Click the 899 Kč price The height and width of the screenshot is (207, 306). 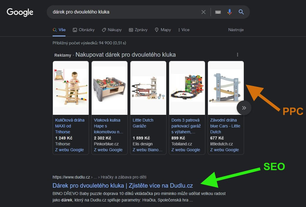178,138
